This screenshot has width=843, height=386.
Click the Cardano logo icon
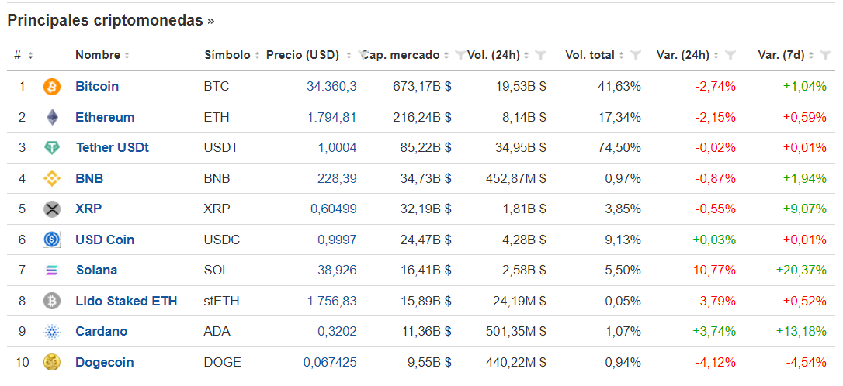52,332
